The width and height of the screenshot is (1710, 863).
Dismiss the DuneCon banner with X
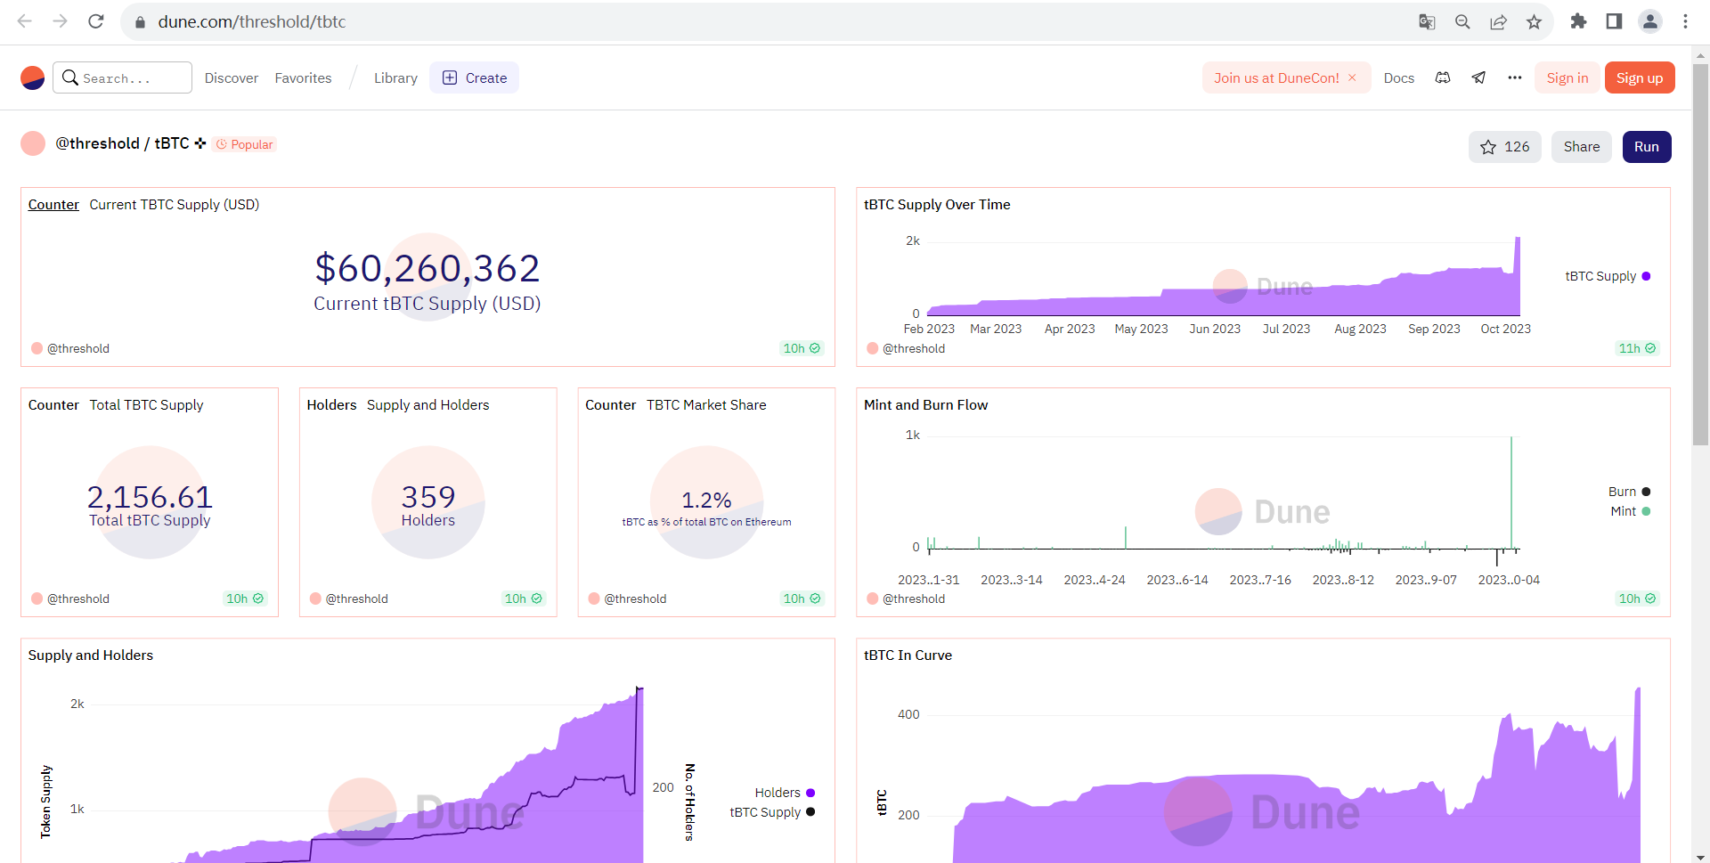1352,77
